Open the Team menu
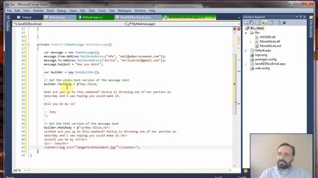Viewport: 318px width, 178px height. 73,11
